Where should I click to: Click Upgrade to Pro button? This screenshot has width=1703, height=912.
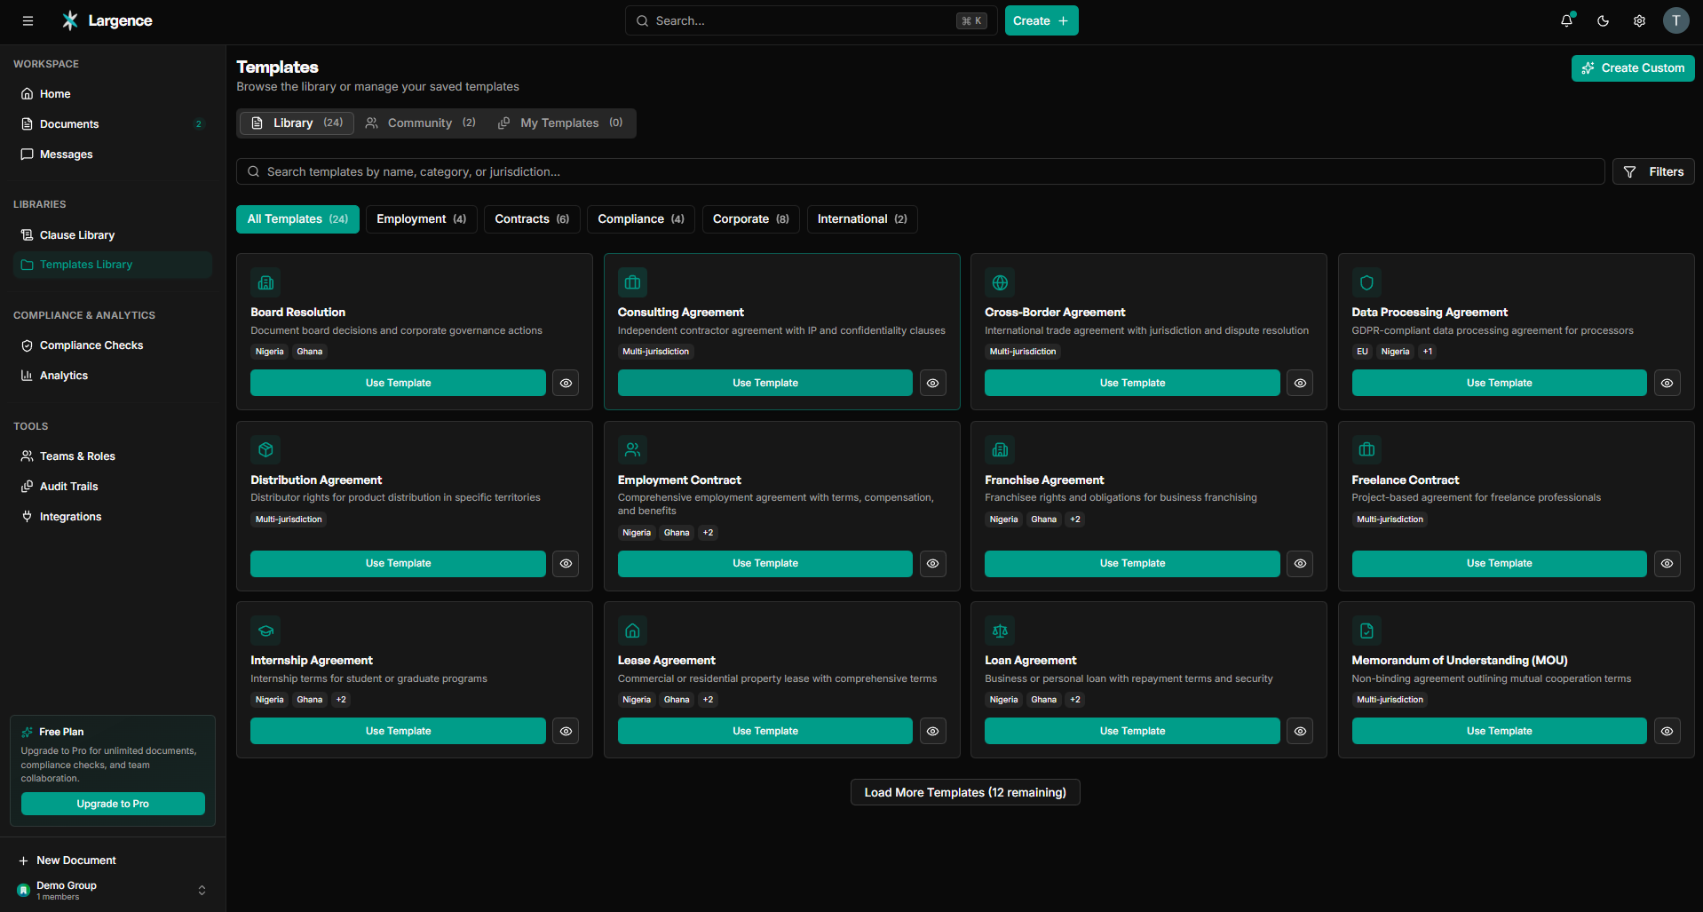click(x=113, y=804)
